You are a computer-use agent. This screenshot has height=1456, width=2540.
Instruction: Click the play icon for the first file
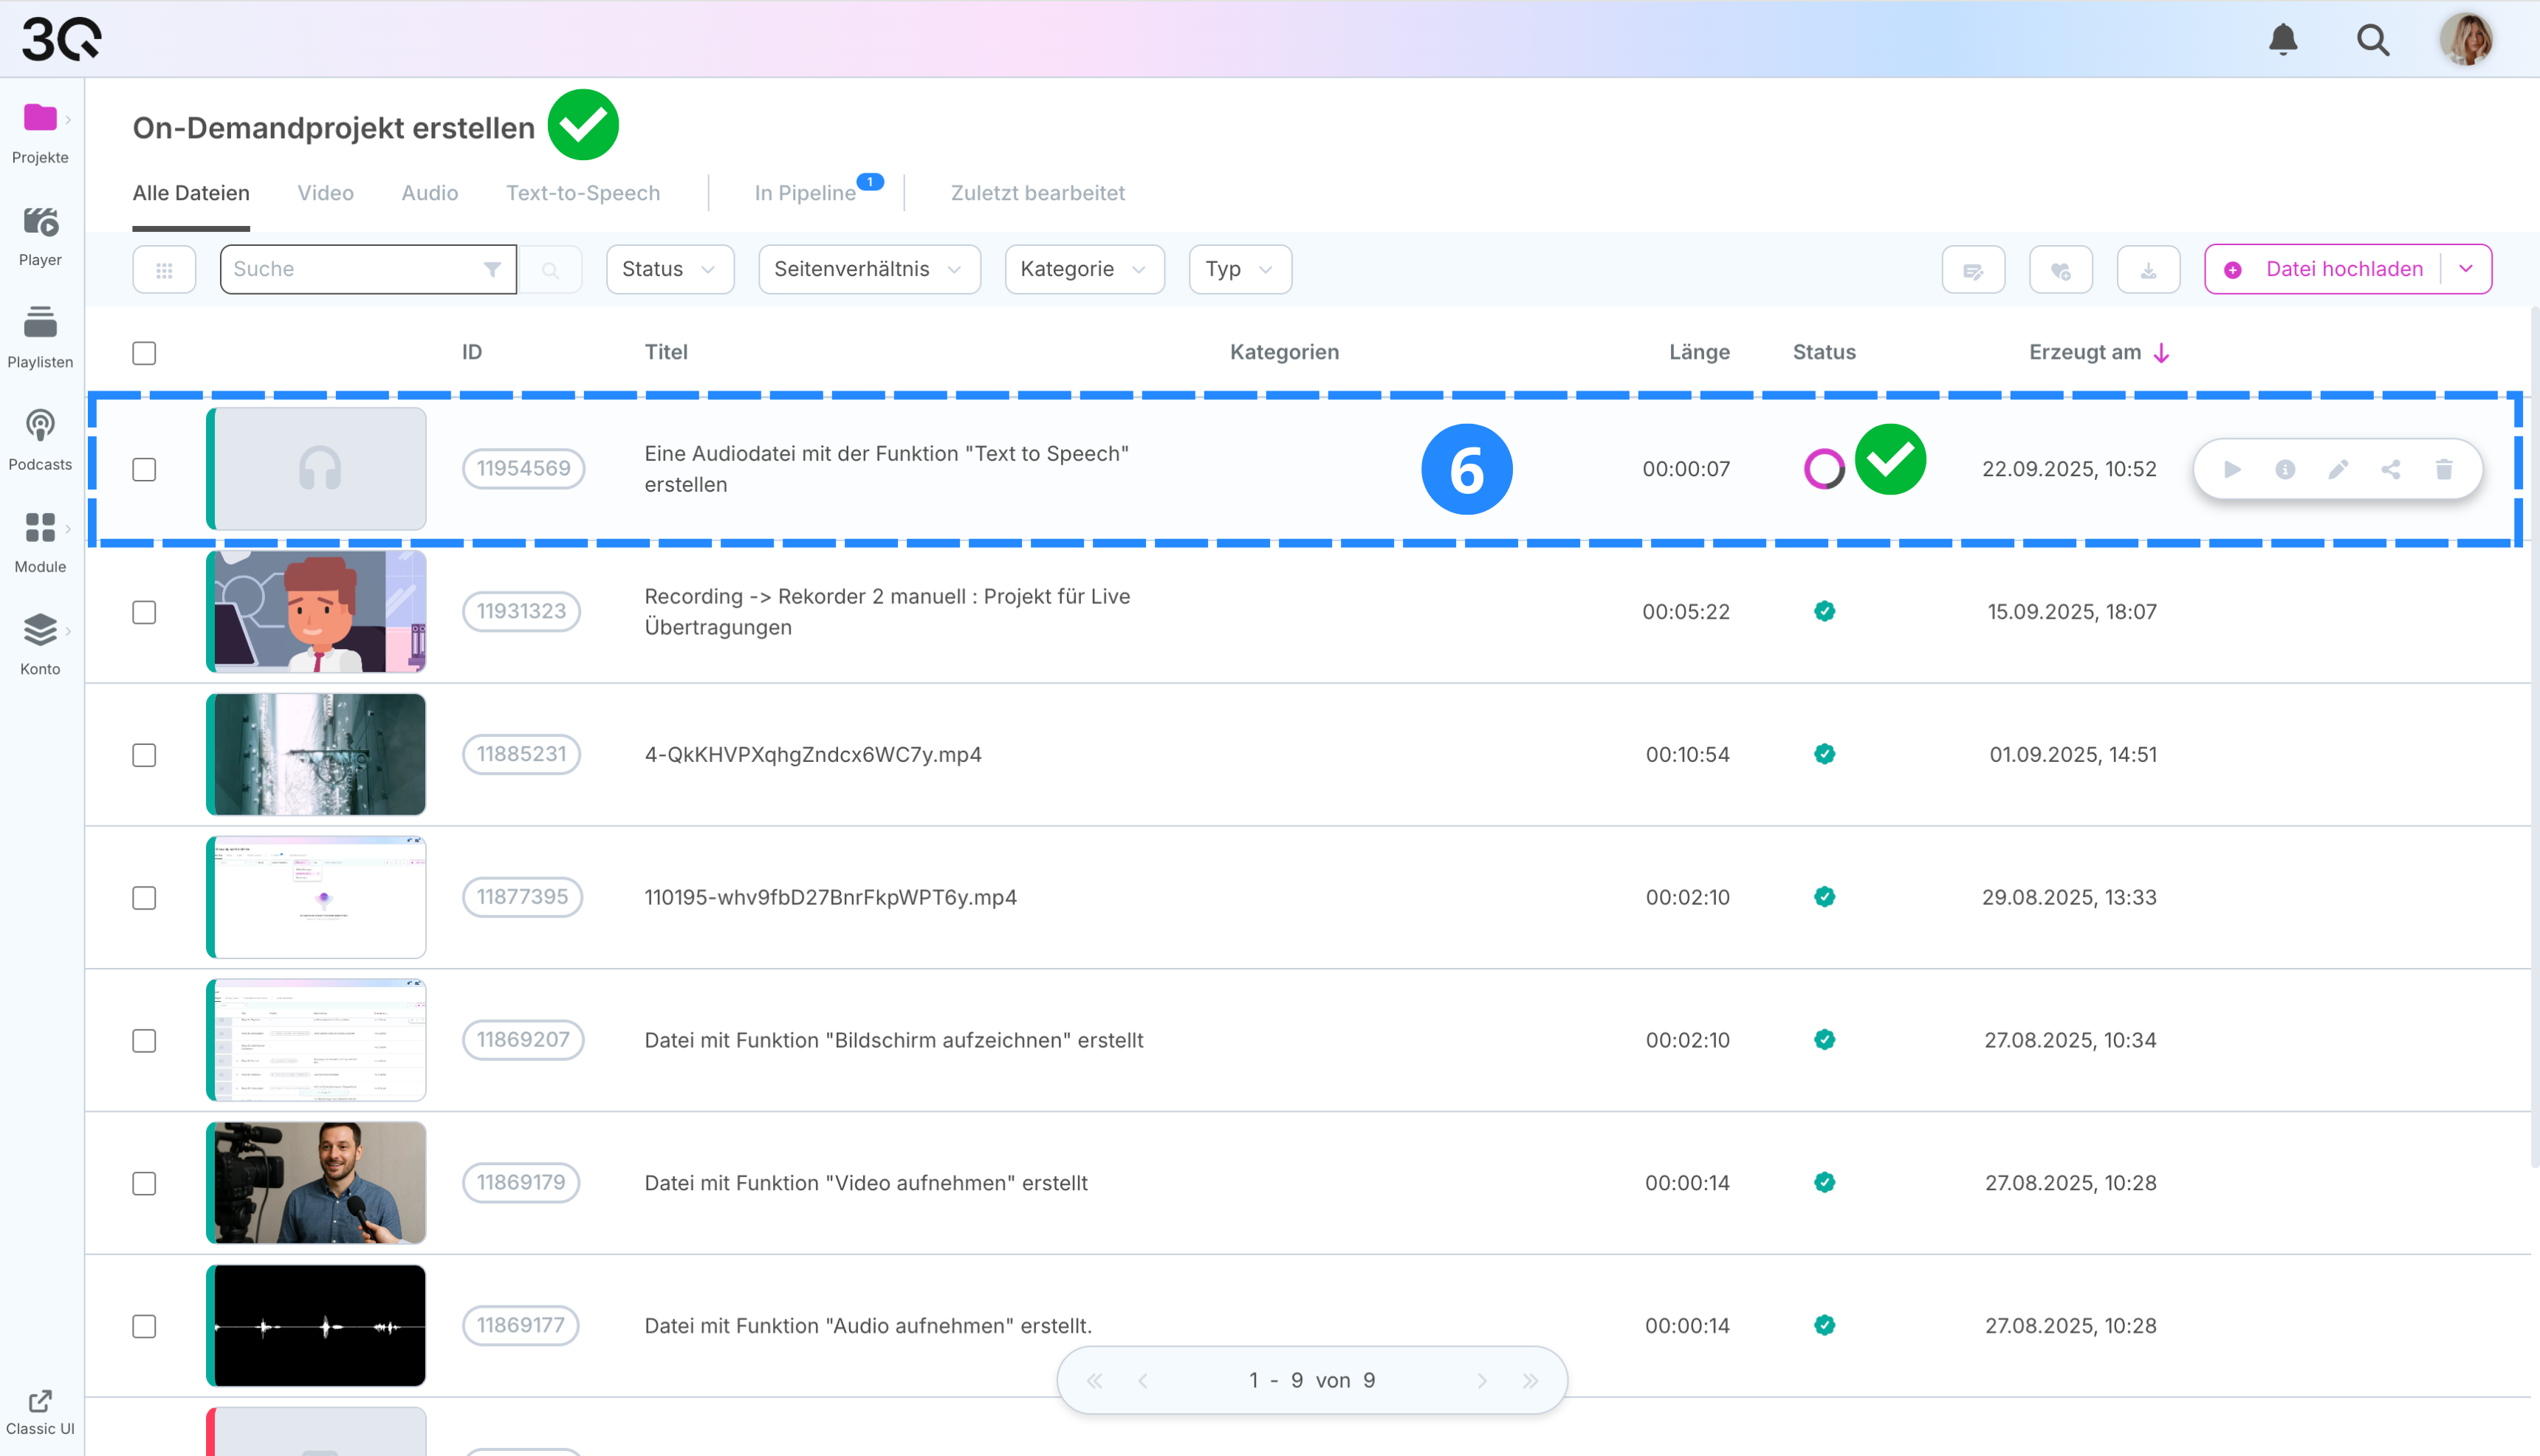pos(2232,469)
